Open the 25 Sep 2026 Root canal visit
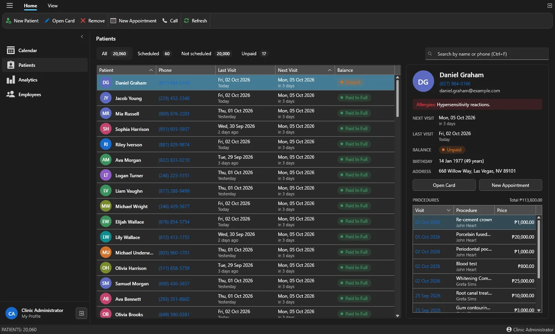 (x=428, y=296)
